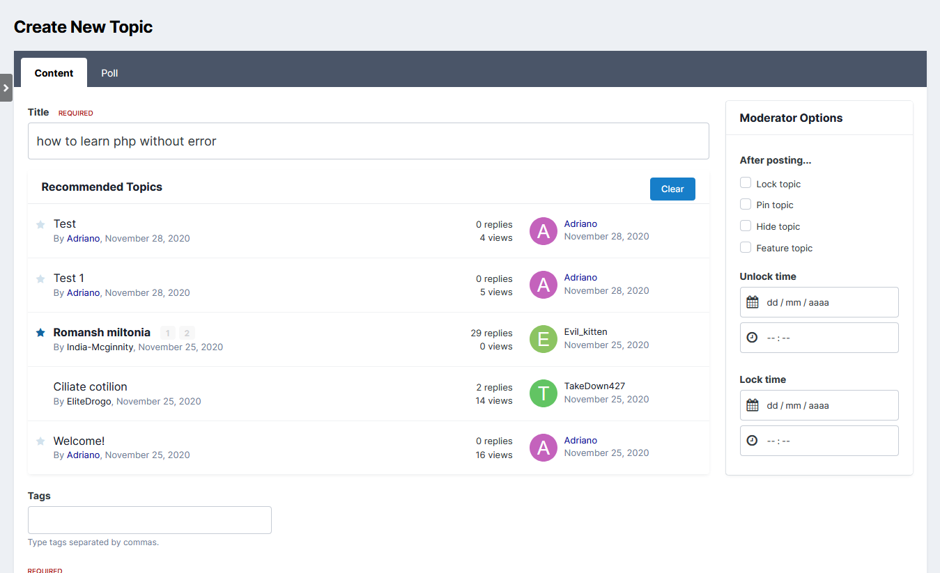This screenshot has height=573, width=940.
Task: Enable the Lock topic checkbox
Action: [x=746, y=183]
